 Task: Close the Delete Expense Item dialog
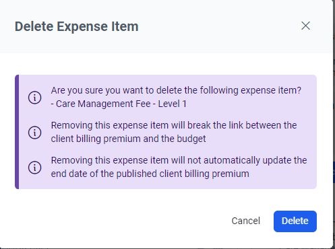305,26
